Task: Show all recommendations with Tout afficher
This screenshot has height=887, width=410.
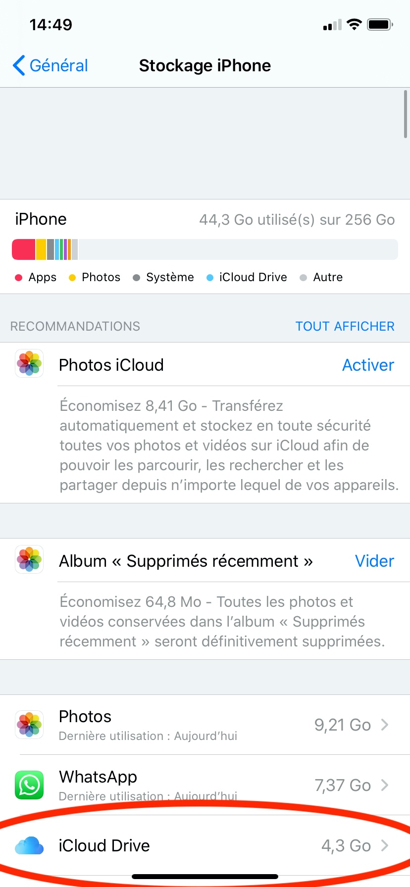Action: point(345,326)
